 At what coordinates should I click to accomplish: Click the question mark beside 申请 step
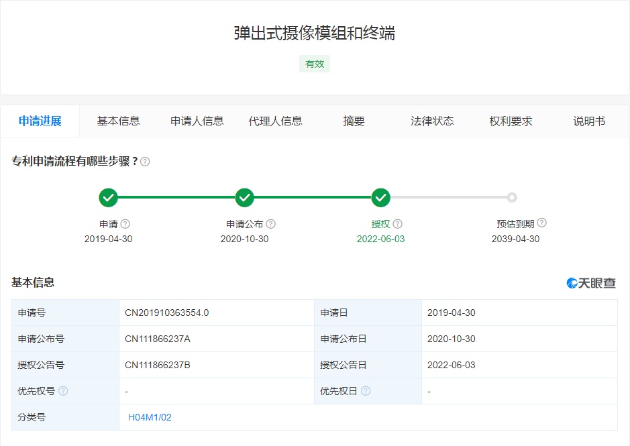(125, 224)
